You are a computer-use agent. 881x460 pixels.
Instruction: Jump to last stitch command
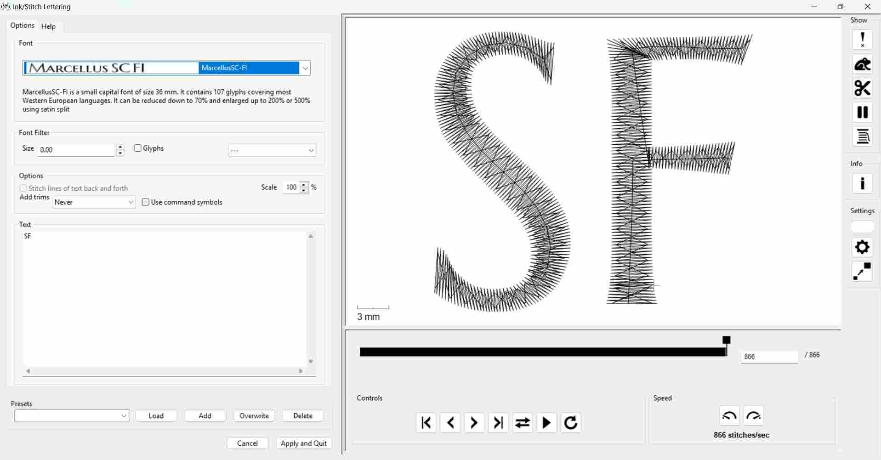coord(498,422)
